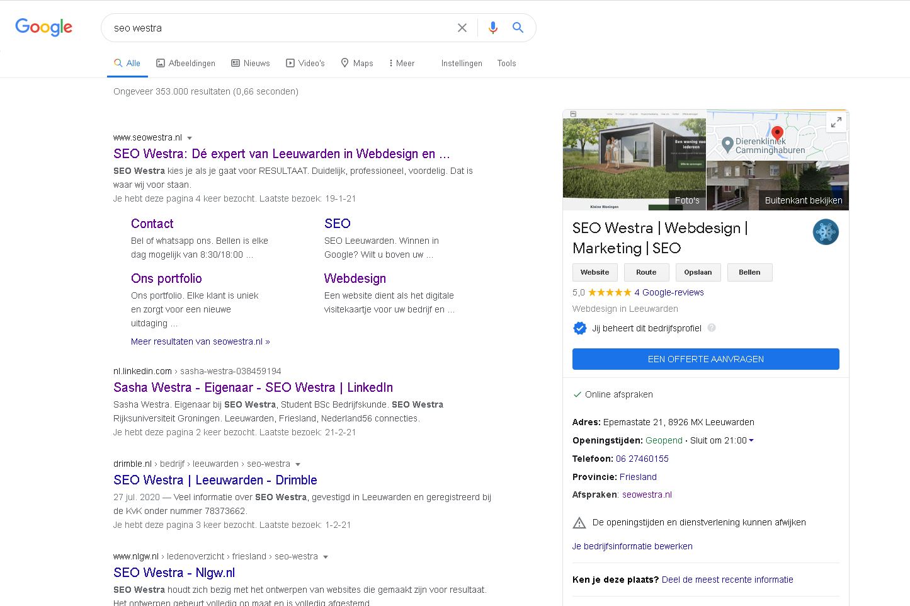Viewport: 910px width, 606px height.
Task: Open the 4 Google-reviews link
Action: pyautogui.click(x=669, y=292)
